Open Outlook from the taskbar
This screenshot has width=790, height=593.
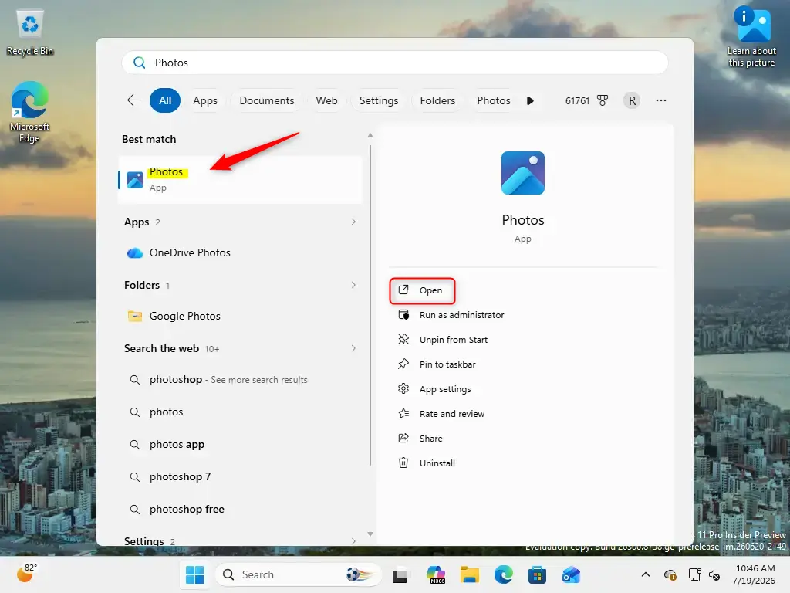pos(572,574)
